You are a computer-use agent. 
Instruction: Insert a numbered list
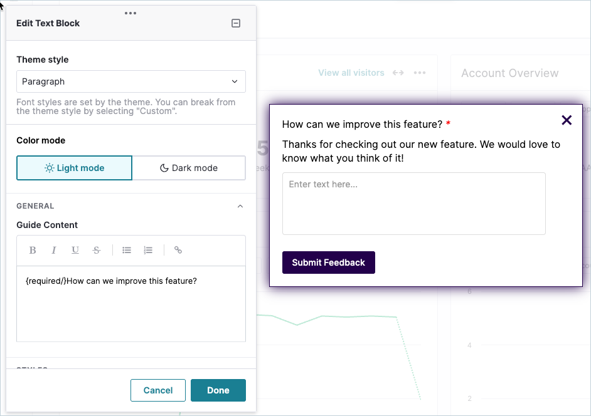[x=148, y=251]
